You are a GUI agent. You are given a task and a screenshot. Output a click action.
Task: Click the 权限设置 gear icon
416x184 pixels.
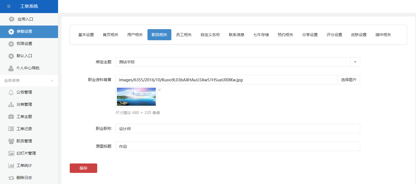11,44
